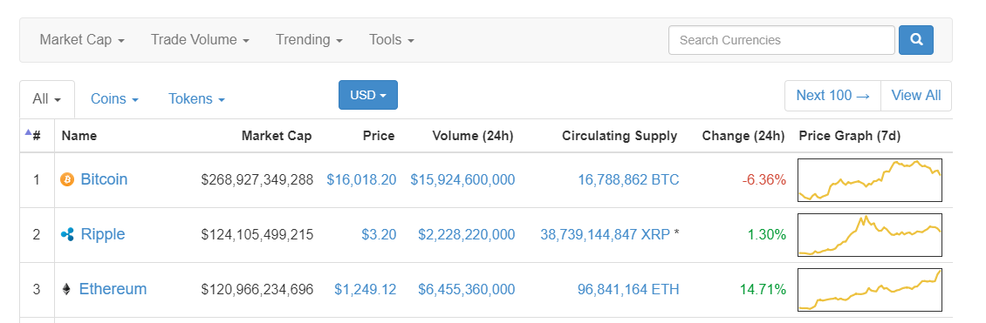
Task: Open the Ethereum name link
Action: click(x=113, y=289)
